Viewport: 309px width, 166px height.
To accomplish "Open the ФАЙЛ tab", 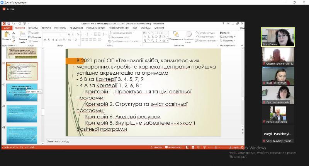I will click(7, 28).
